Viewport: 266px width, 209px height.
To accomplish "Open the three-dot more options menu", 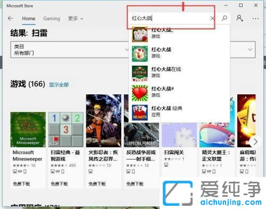I will 255,19.
